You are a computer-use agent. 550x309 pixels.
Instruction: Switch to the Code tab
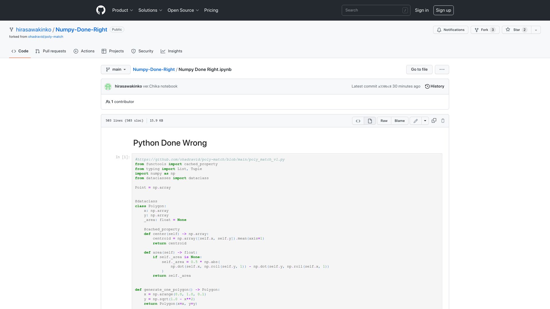click(20, 51)
